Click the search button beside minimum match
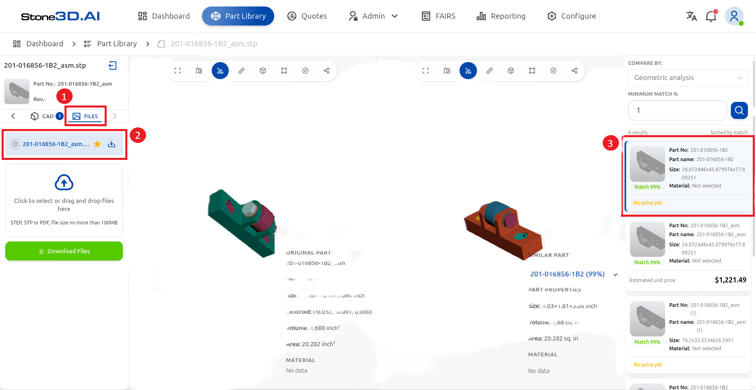Viewport: 756px width, 390px height. tap(739, 110)
